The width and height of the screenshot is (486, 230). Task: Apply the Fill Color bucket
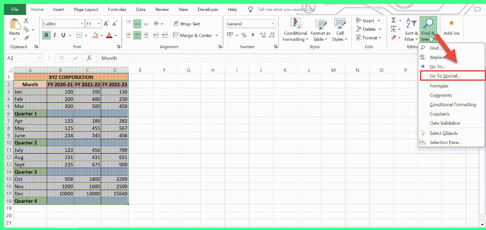click(x=96, y=35)
